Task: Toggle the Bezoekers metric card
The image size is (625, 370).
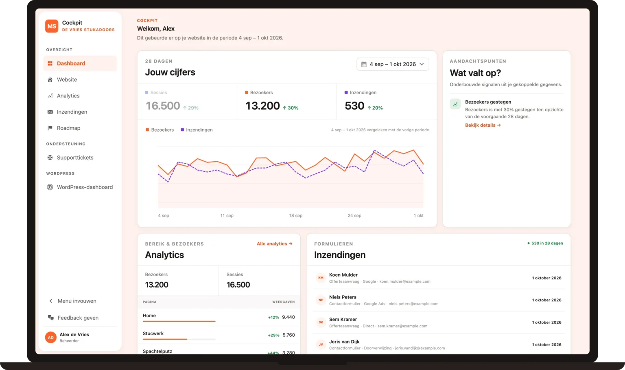Action: pyautogui.click(x=287, y=101)
